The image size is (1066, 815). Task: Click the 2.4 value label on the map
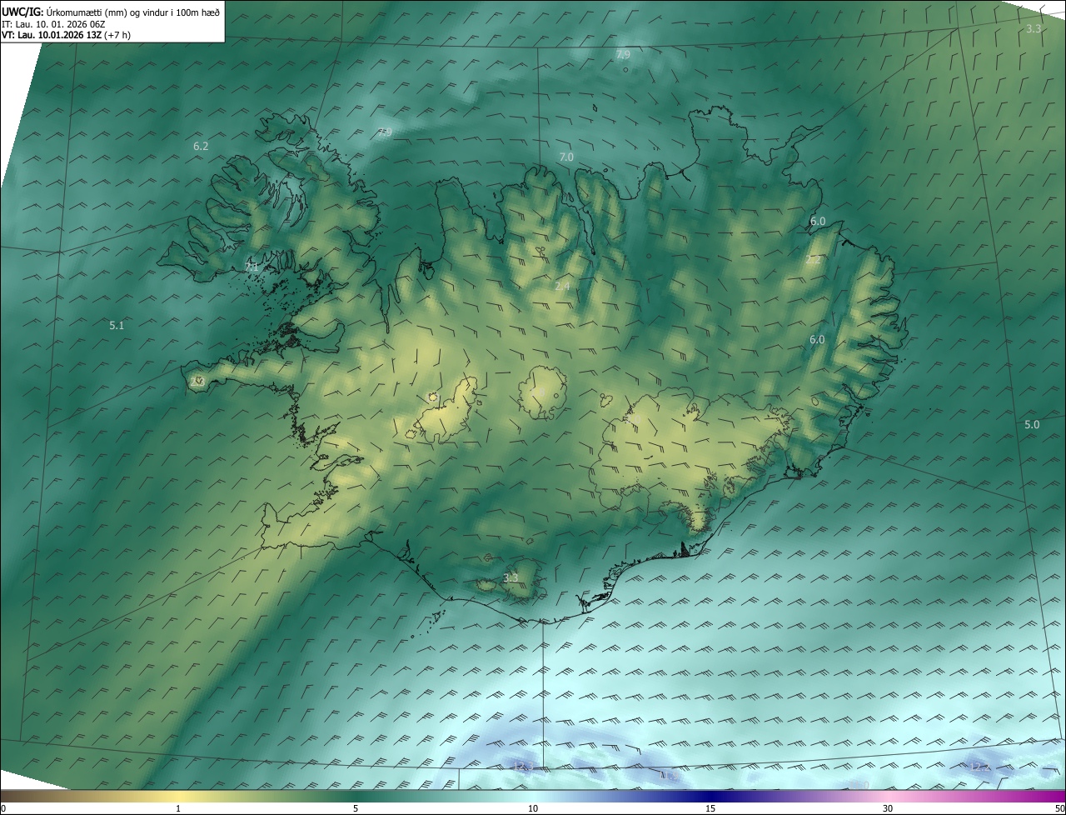pos(562,287)
